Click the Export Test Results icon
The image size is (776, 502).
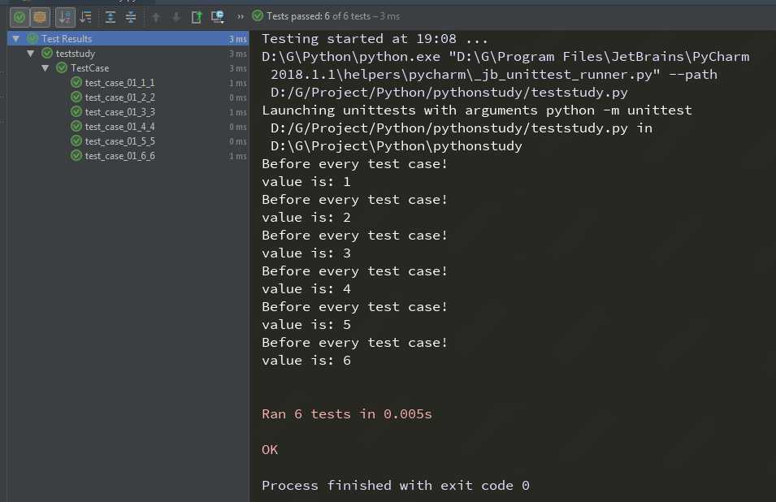(197, 17)
